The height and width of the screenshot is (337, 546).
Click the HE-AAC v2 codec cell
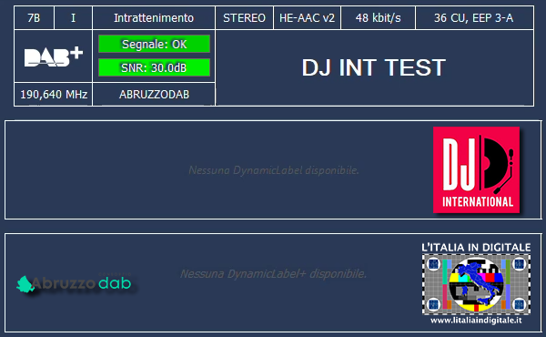click(308, 18)
